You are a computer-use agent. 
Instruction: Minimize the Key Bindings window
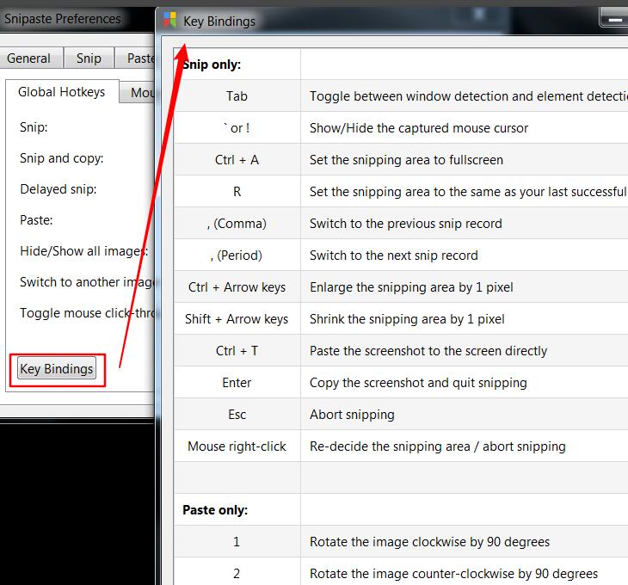point(613,18)
